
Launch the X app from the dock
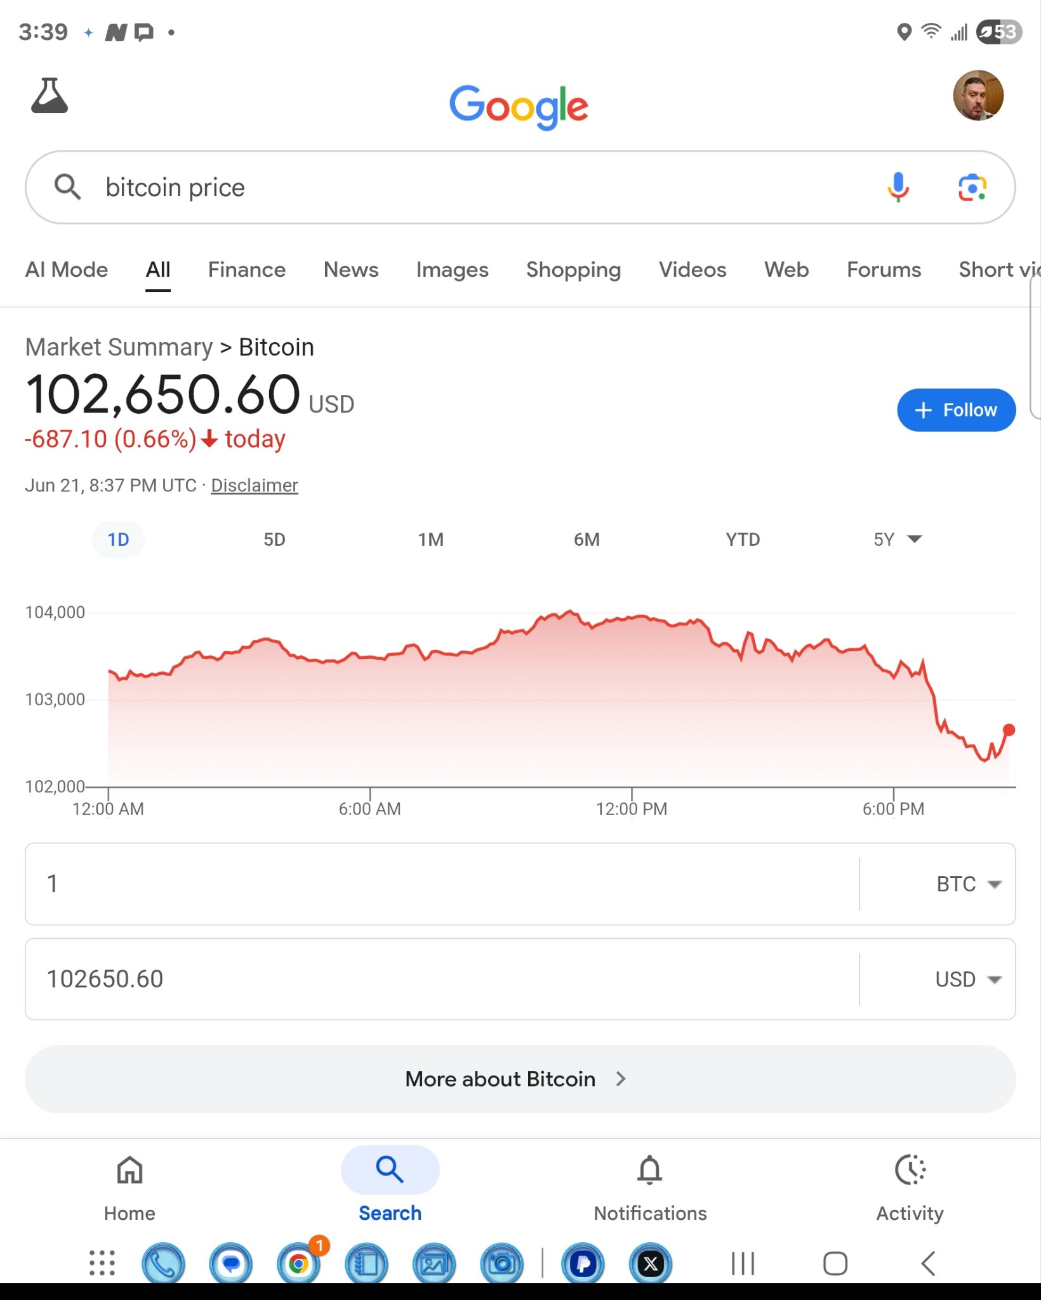click(x=651, y=1263)
